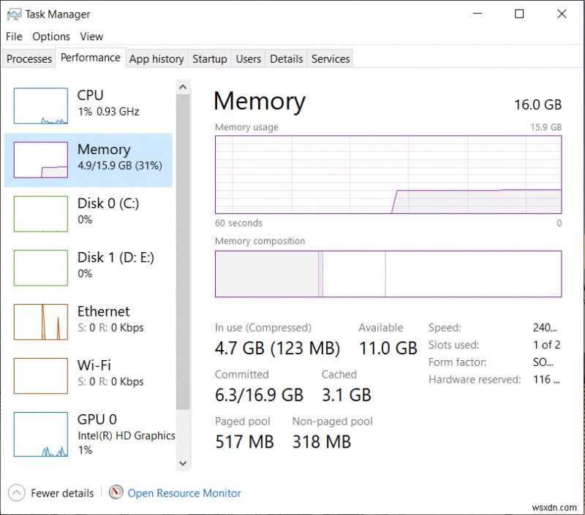
Task: Show Ethernet network activity graph
Action: tap(41, 321)
